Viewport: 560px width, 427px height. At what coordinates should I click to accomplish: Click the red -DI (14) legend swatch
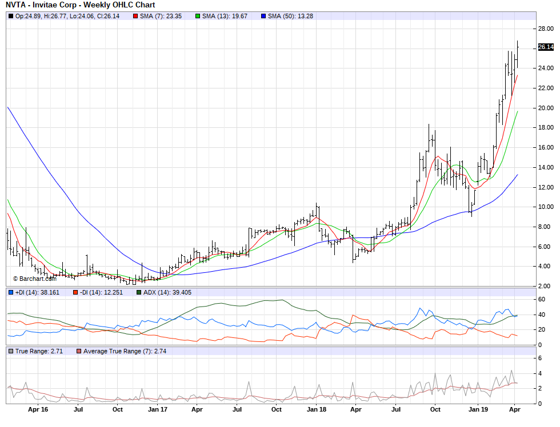[75, 292]
